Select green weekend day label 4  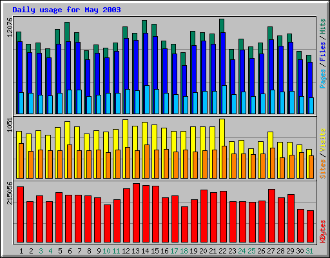50,251
